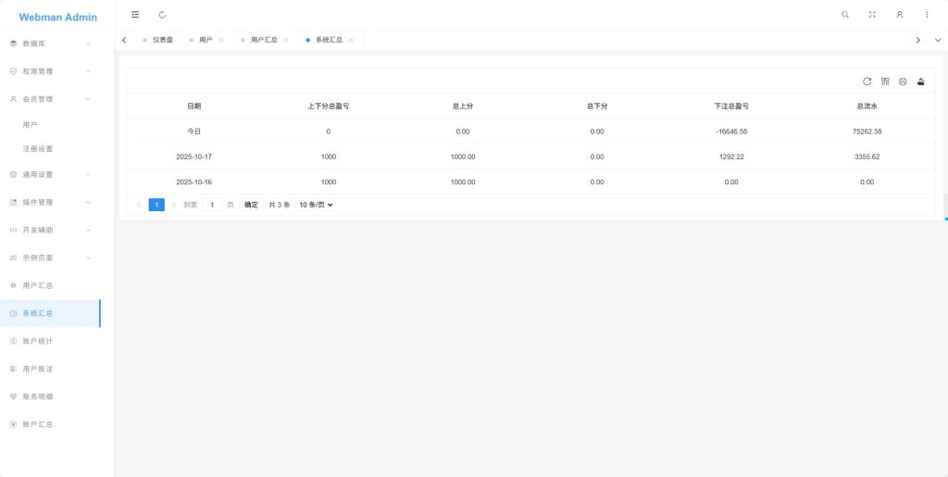
Task: Switch to the 用户汇总 tab
Action: pyautogui.click(x=264, y=40)
